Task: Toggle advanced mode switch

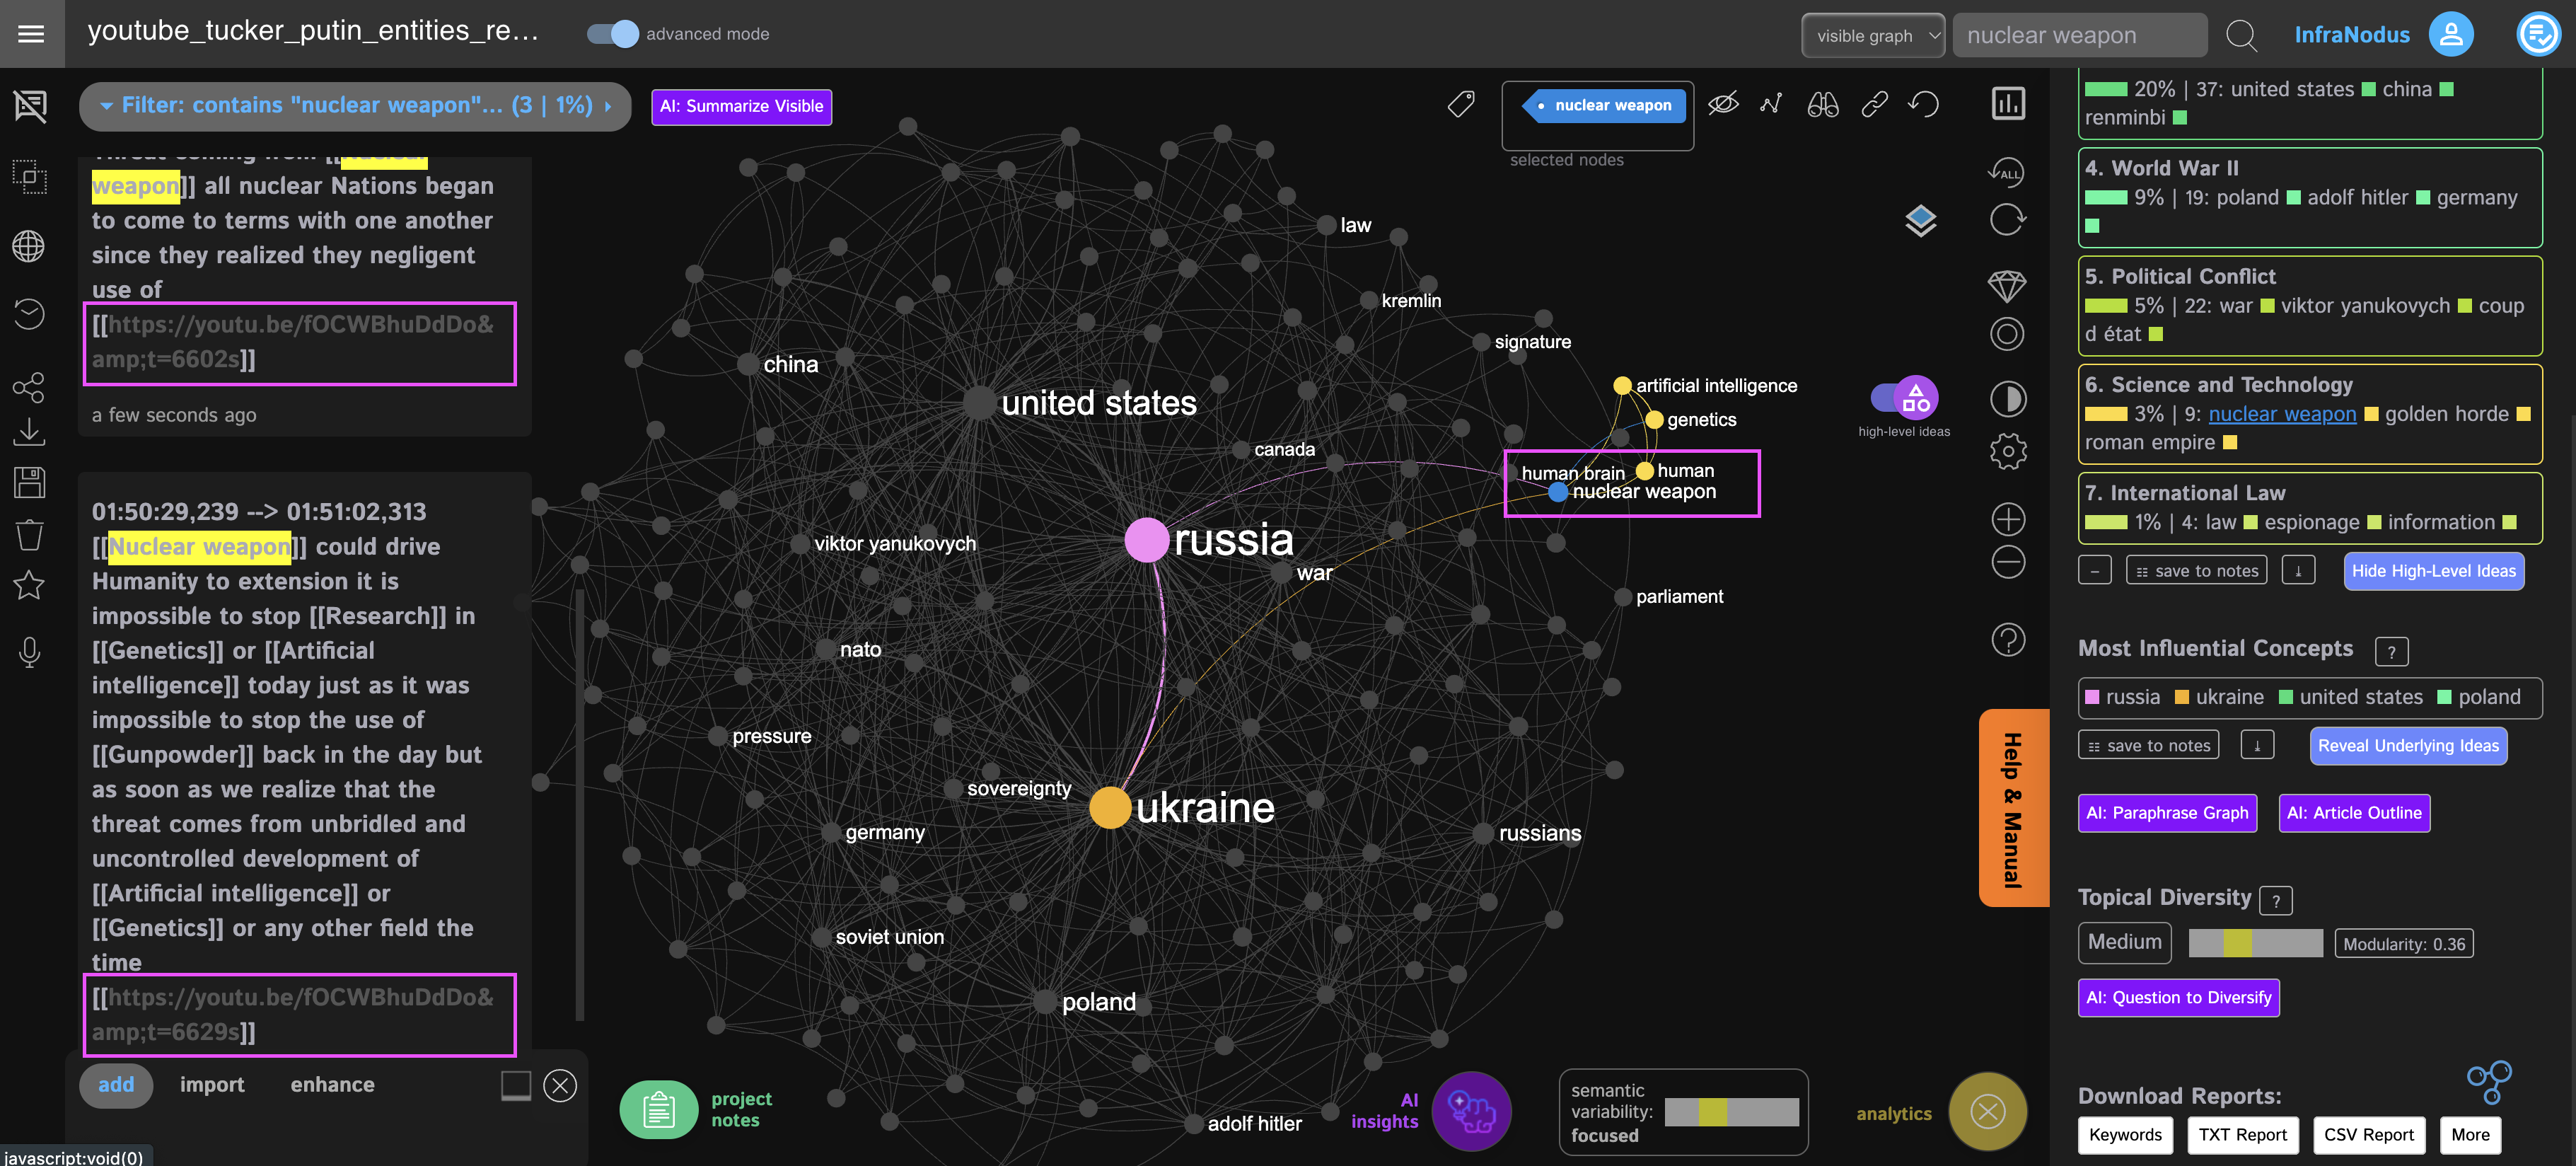Action: [x=612, y=34]
